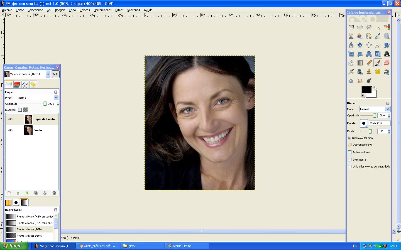Click the brush Opacidad value stepper
This screenshot has height=250, width=401.
(389, 116)
